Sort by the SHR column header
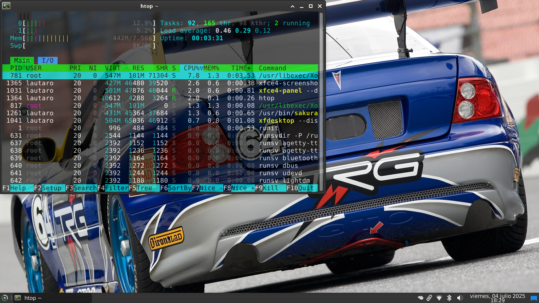 [162, 68]
